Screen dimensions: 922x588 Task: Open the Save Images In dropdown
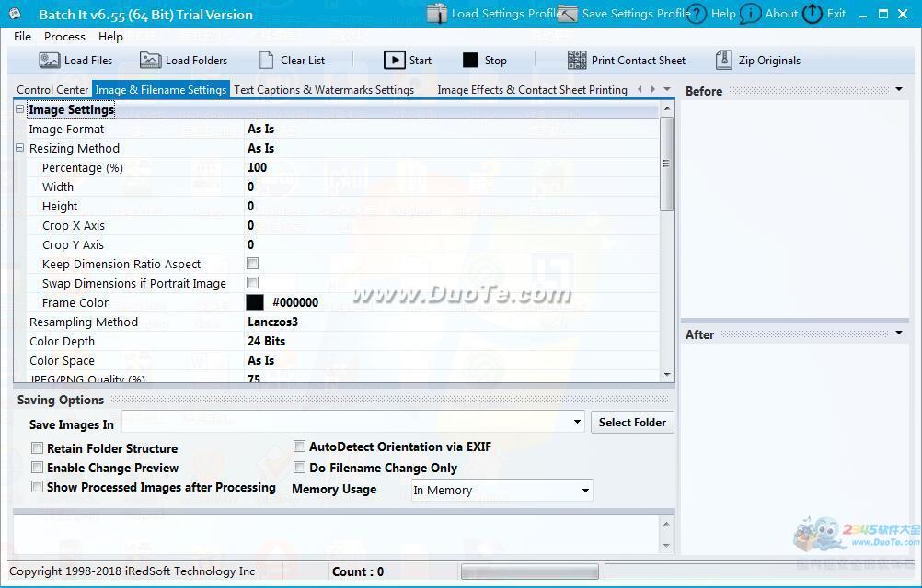[577, 422]
